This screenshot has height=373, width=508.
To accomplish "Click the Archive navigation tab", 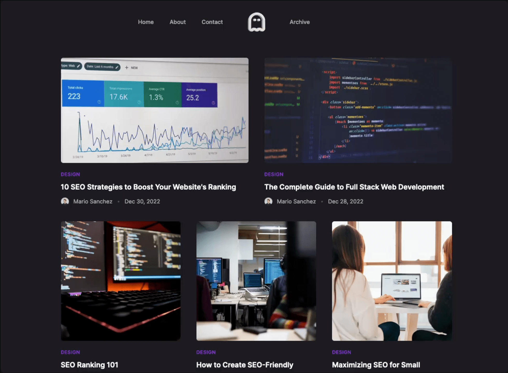I will point(299,22).
